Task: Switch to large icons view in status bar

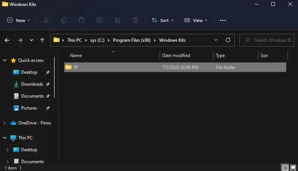Action: 293,168
